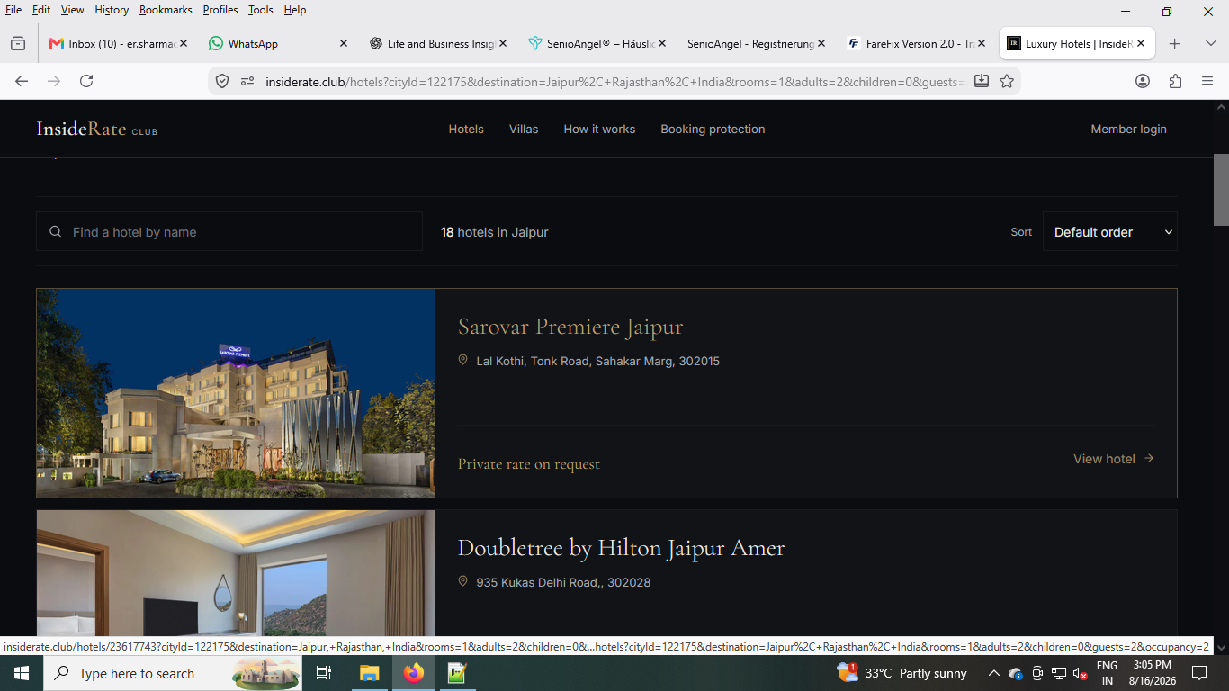1229x691 pixels.
Task: Open the Villas navigation link
Action: click(x=524, y=129)
